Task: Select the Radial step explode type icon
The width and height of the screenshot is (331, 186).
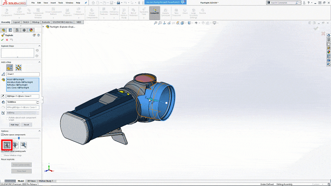Action: (18, 68)
